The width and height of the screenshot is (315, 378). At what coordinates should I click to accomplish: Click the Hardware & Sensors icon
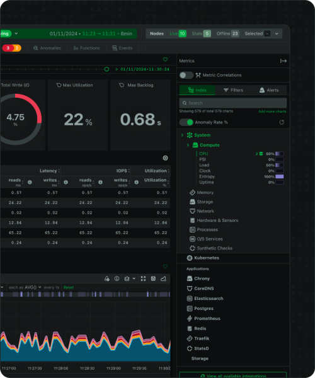(192, 220)
